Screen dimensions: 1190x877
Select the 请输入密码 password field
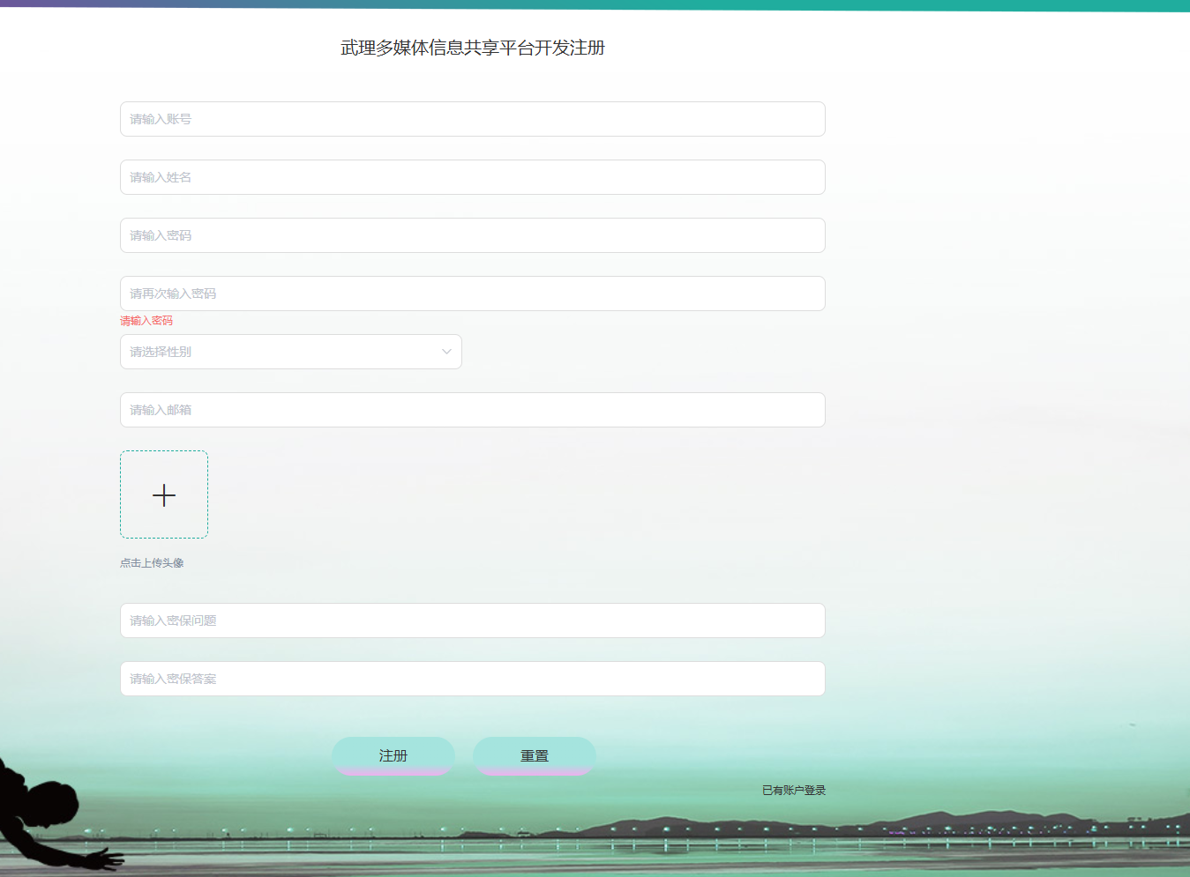coord(473,235)
